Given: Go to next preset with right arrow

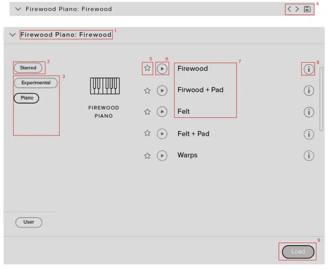Looking at the screenshot, I should [x=297, y=9].
